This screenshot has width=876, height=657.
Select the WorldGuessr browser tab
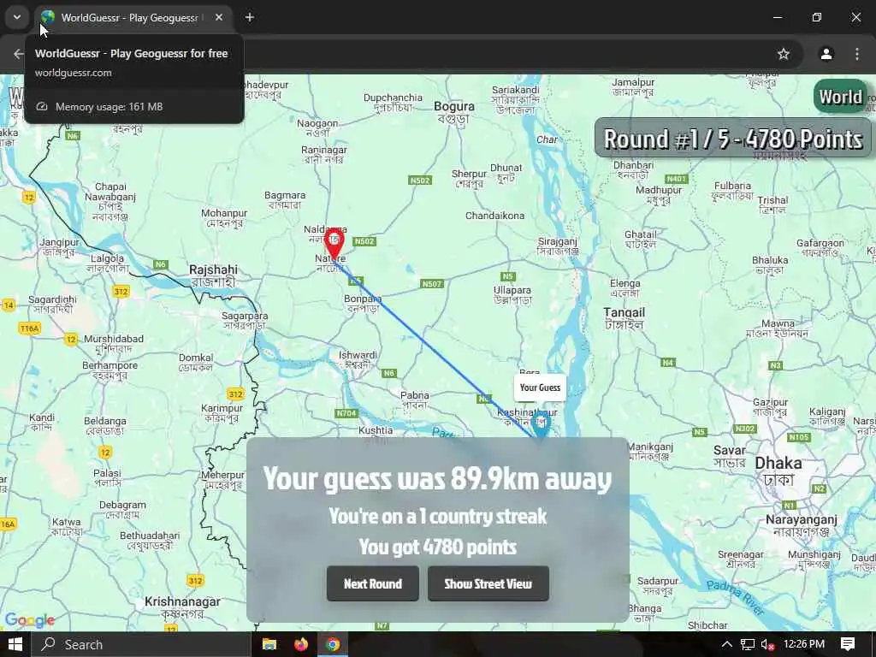(x=132, y=17)
